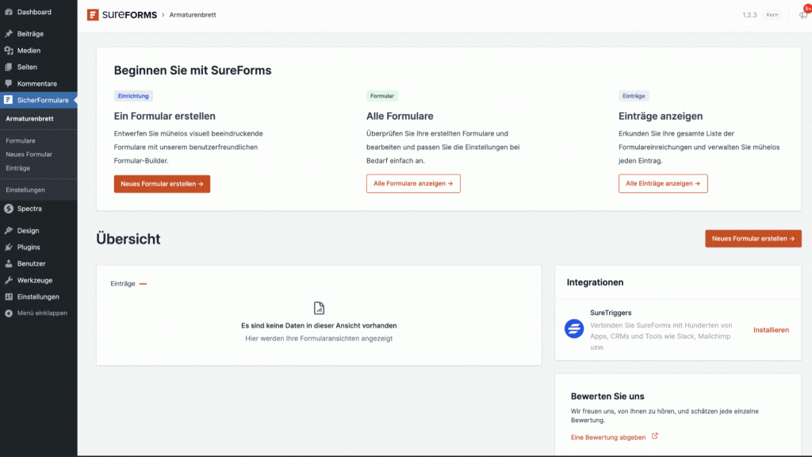Install SureTriggers via the Installieren link
This screenshot has height=457, width=812.
click(x=771, y=330)
